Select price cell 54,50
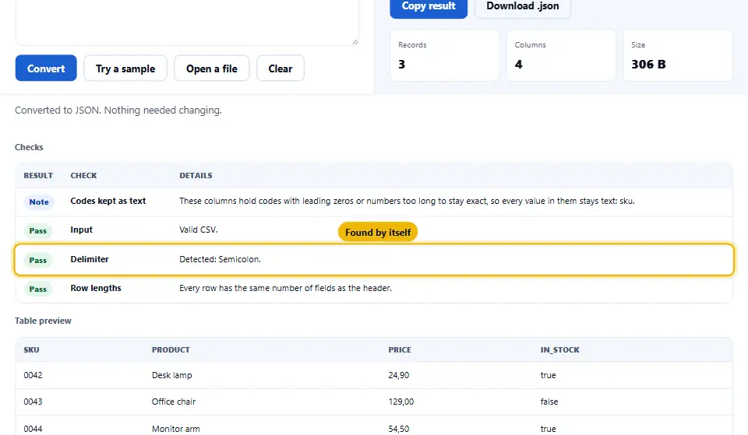This screenshot has width=748, height=435. (x=399, y=429)
